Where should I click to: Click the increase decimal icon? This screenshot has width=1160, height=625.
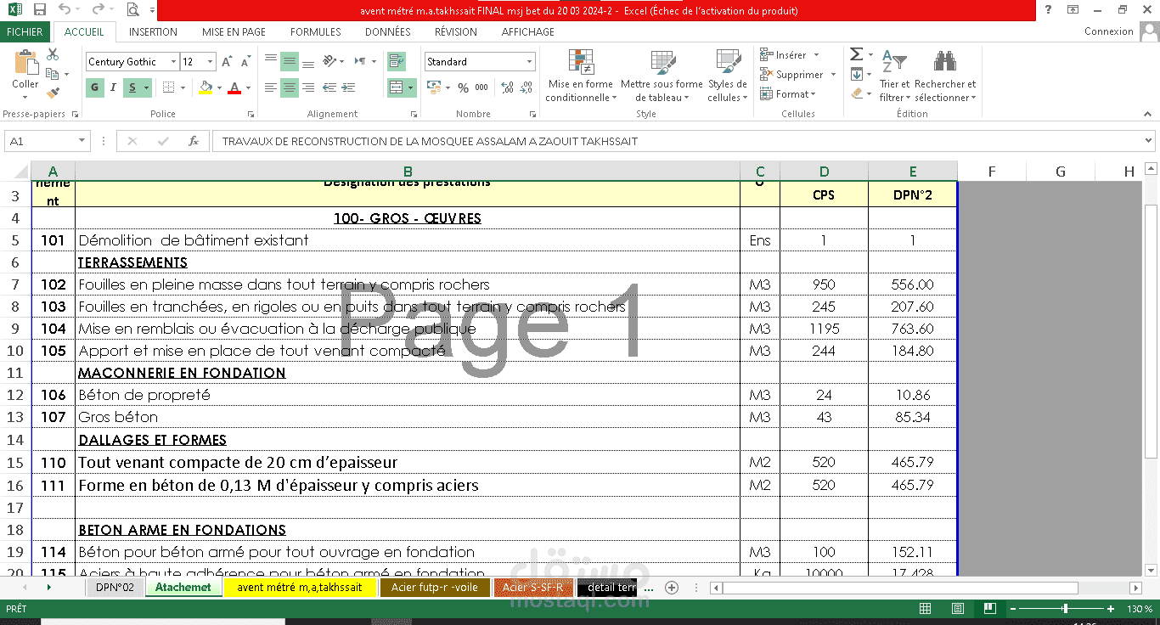[507, 87]
